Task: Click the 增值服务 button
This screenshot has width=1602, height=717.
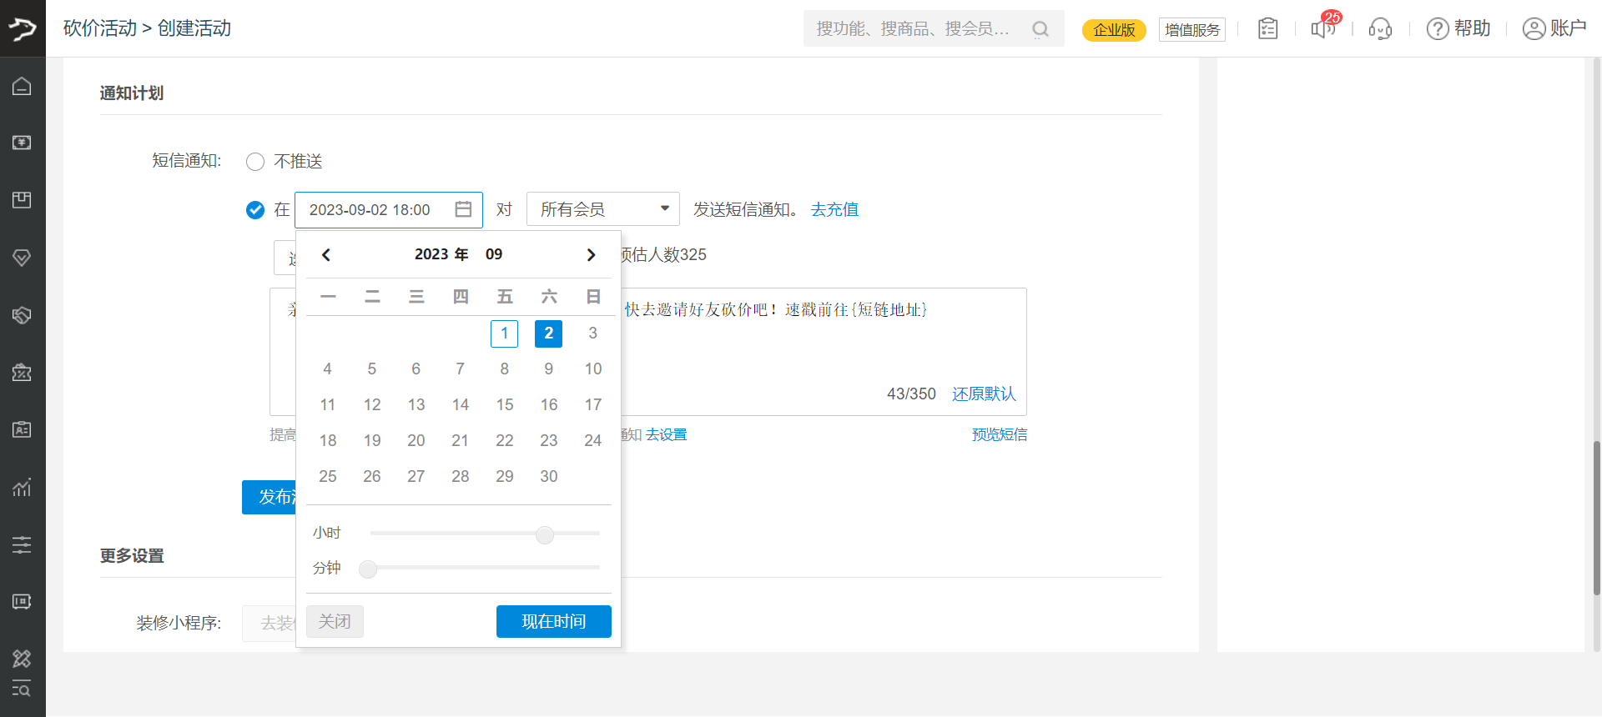Action: (1191, 30)
